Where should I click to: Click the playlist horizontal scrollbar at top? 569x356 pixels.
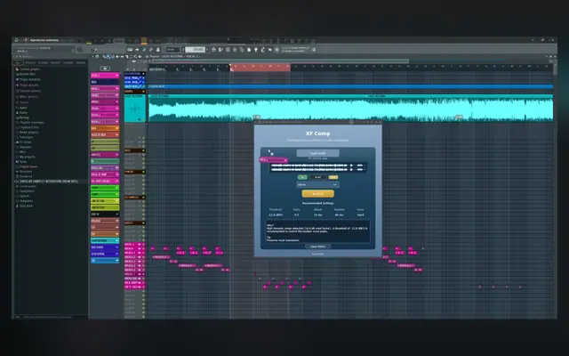click(x=280, y=61)
